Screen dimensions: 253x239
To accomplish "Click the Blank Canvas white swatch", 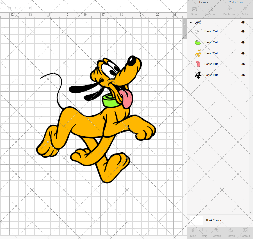I will 196,221.
